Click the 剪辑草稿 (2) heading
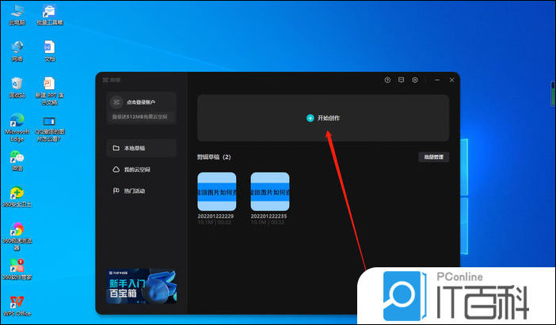This screenshot has height=325, width=556. point(214,157)
